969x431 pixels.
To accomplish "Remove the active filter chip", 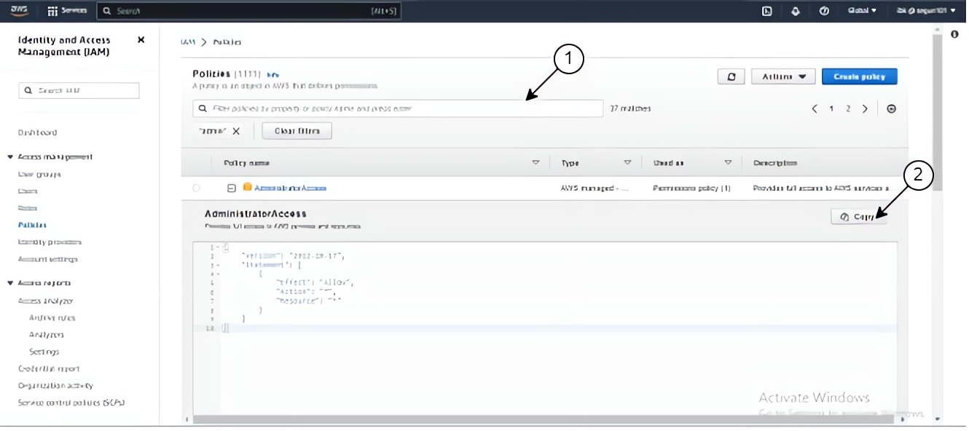I will (236, 131).
